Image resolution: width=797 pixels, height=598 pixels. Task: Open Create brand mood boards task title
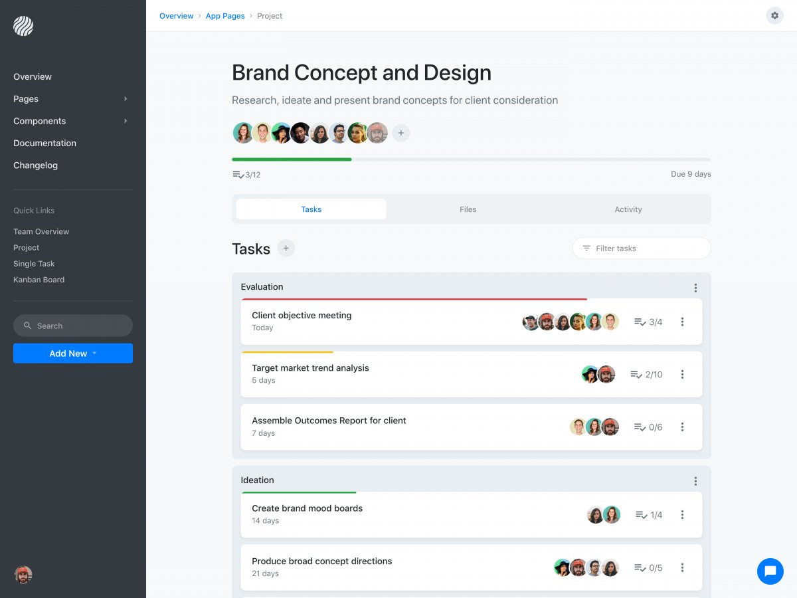tap(307, 508)
